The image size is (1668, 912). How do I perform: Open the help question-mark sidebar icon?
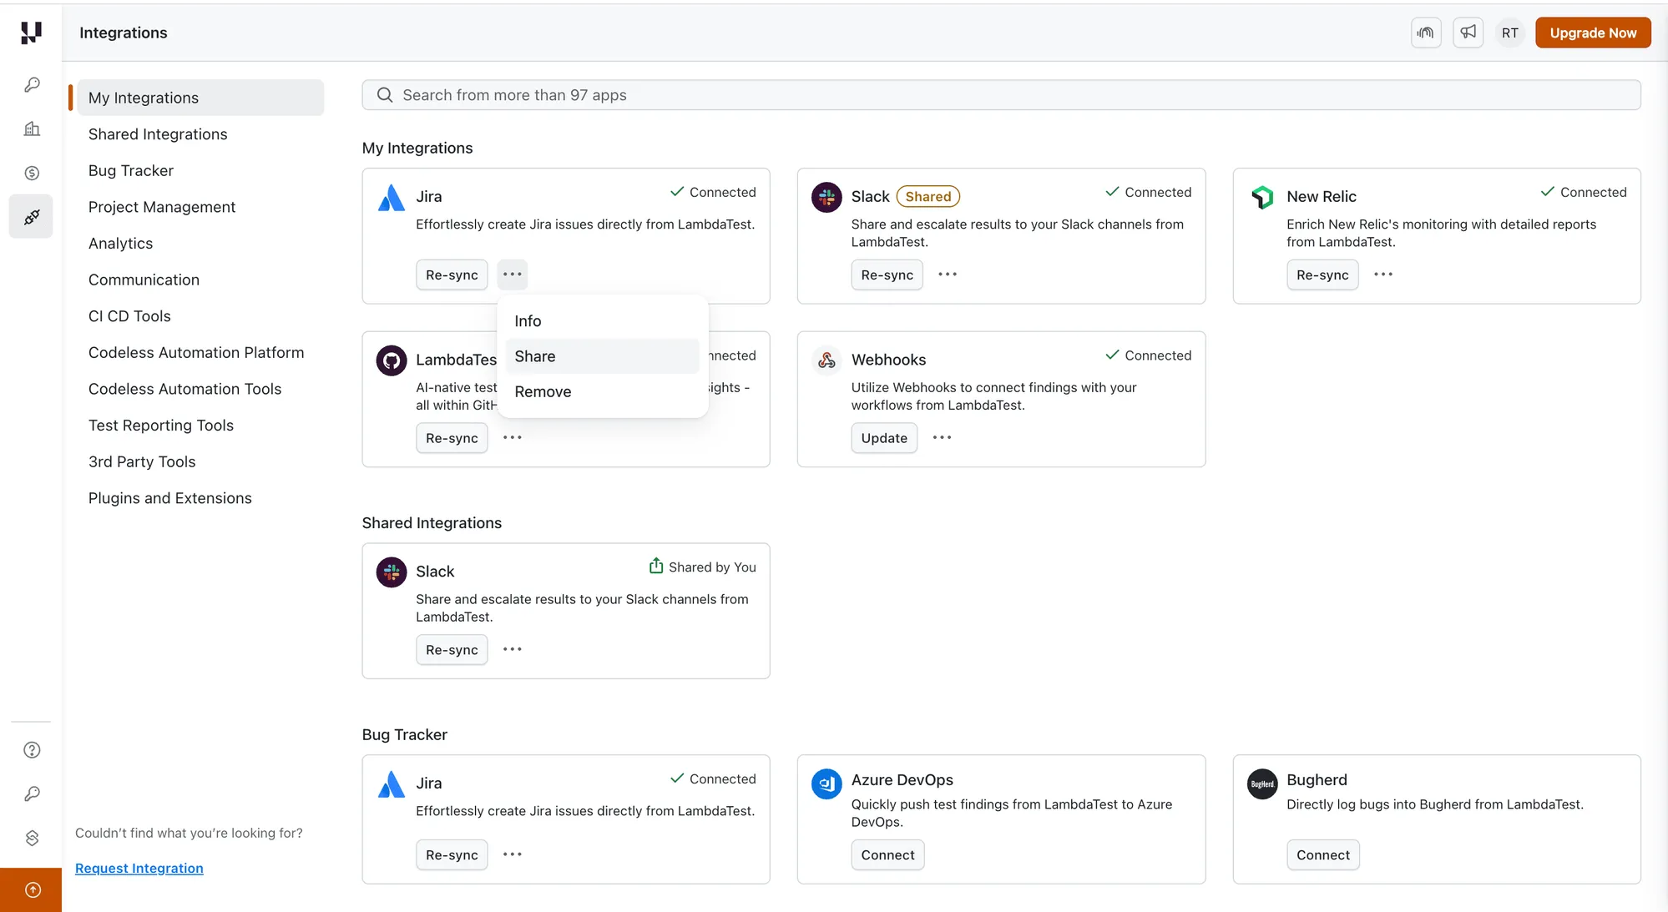(x=32, y=750)
